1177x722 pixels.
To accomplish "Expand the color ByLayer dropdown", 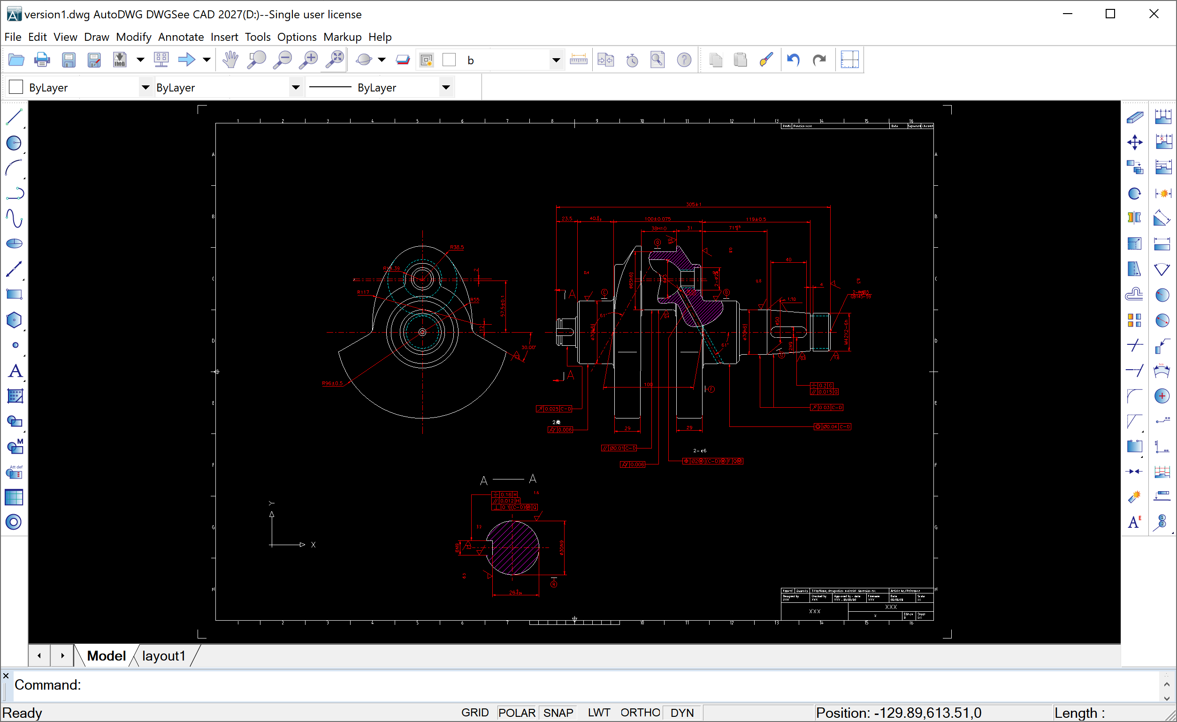I will click(145, 87).
